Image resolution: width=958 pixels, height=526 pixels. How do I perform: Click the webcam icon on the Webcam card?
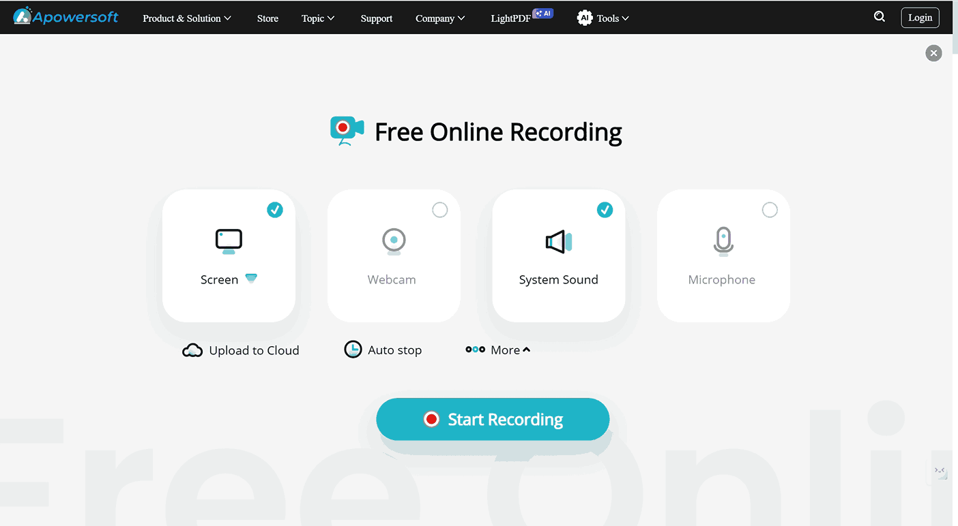[394, 241]
